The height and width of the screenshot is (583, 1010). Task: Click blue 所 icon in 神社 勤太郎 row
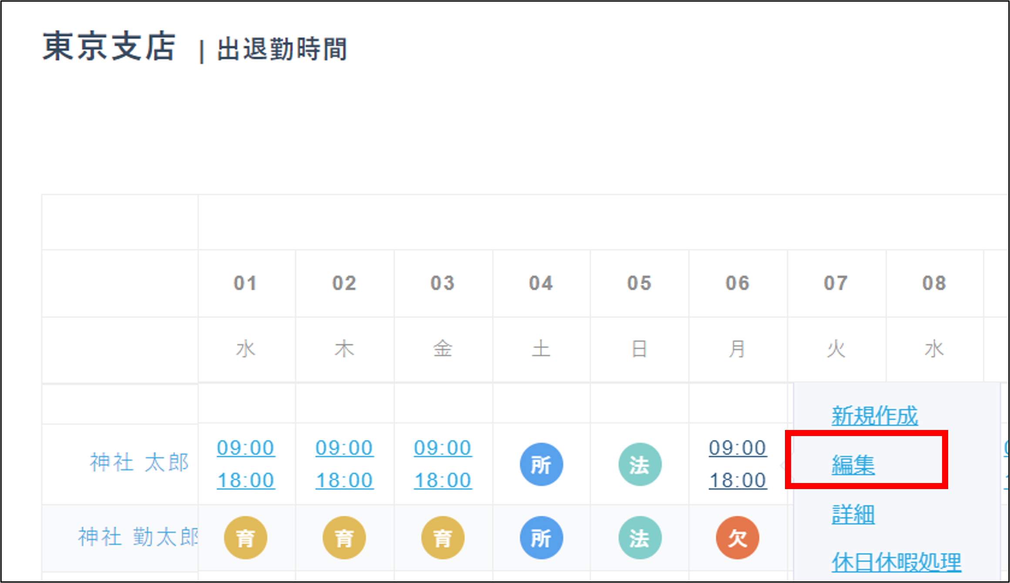[x=541, y=538]
